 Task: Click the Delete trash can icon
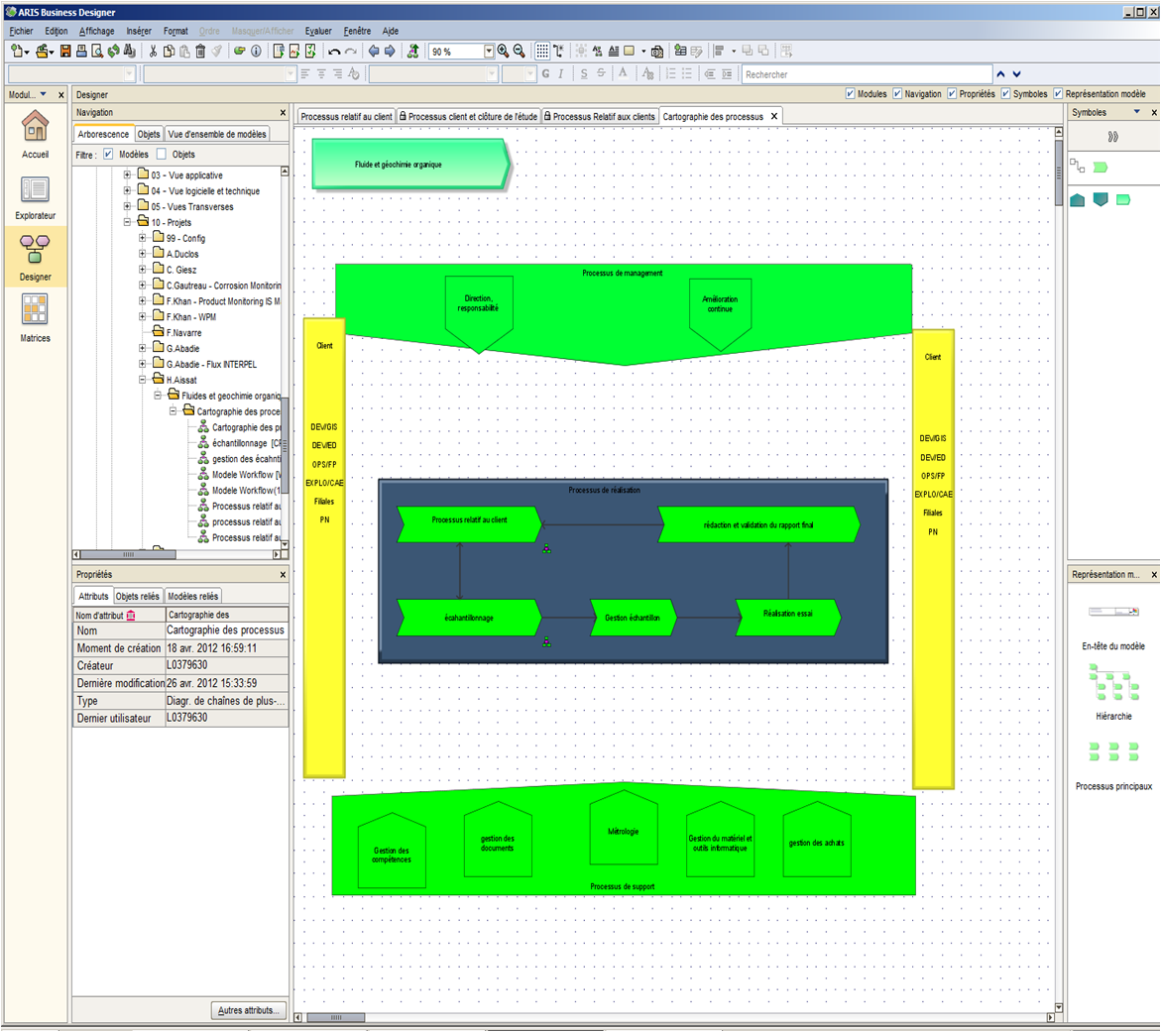point(200,52)
